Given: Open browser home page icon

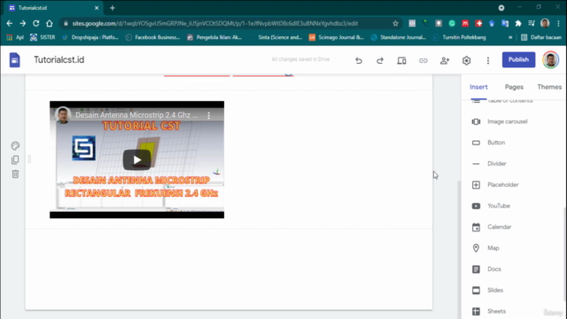Looking at the screenshot, I should pos(50,24).
